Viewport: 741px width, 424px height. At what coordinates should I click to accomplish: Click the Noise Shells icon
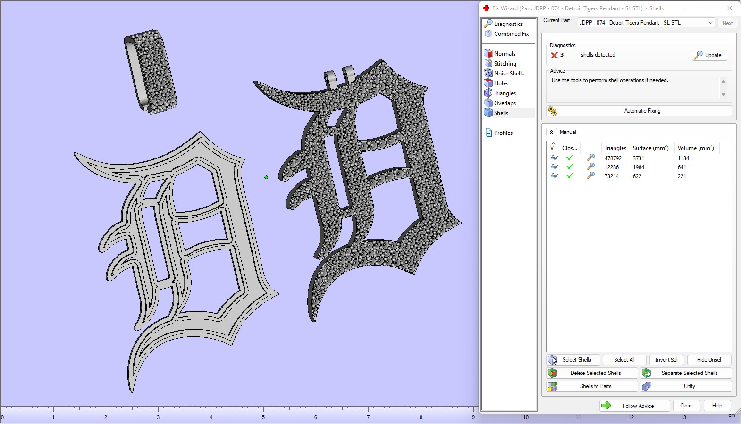pos(488,74)
